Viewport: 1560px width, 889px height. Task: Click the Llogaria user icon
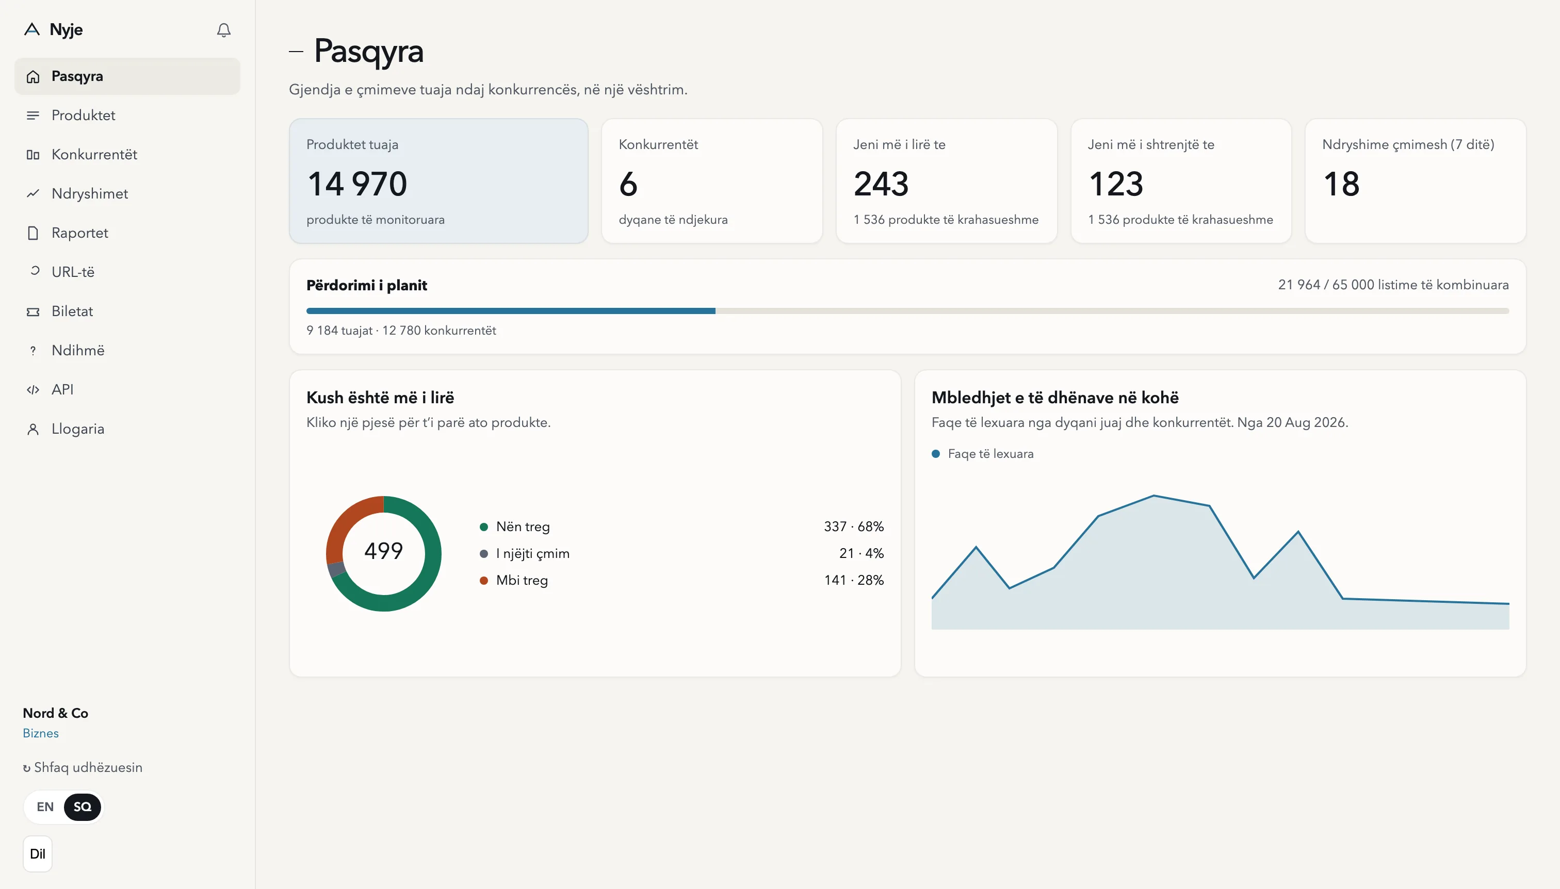[x=33, y=429]
